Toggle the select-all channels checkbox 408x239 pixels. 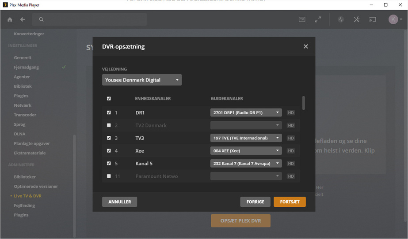[109, 99]
